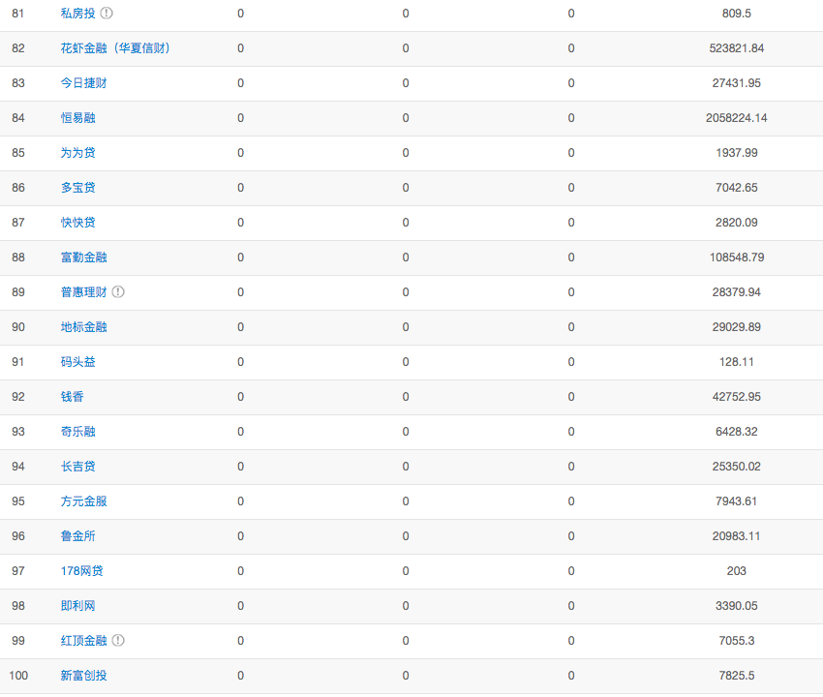This screenshot has width=823, height=697.
Task: Click the amount 20983.11
Action: coord(737,536)
